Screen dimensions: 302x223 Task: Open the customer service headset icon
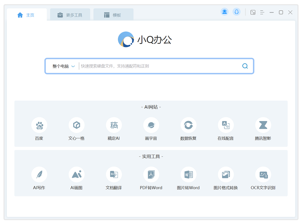(x=225, y=12)
